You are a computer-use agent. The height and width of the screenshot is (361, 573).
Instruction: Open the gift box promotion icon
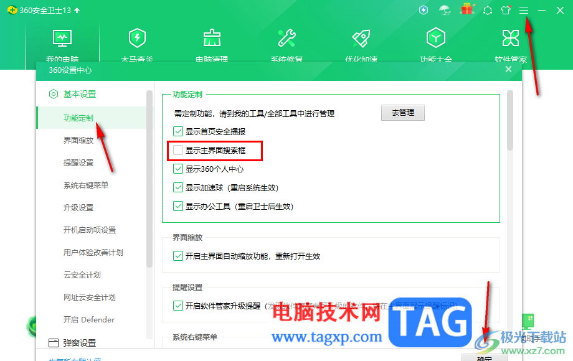point(467,10)
